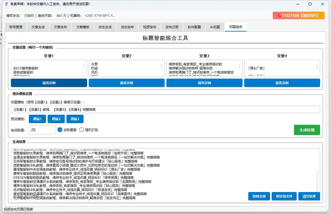
Task: Click 清空结果 to clear results
Action: [x=309, y=196]
